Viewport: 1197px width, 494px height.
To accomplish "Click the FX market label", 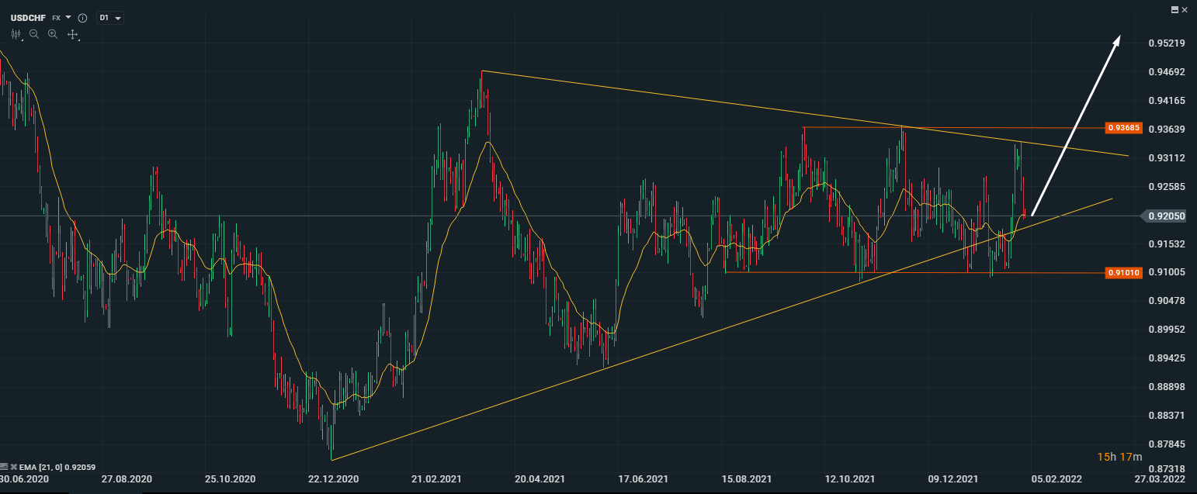I will click(57, 17).
